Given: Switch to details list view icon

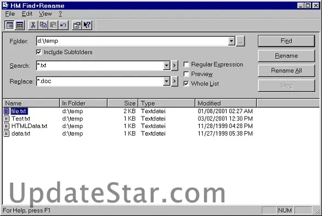Looking at the screenshot, I should point(9,25).
